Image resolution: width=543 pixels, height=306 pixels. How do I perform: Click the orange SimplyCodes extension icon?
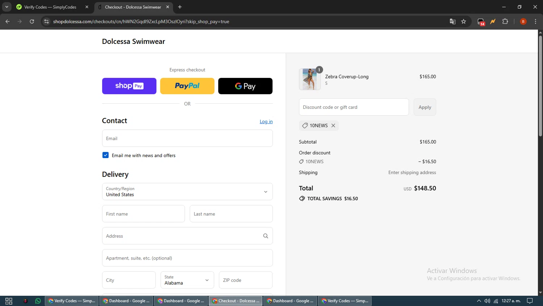pos(493,21)
